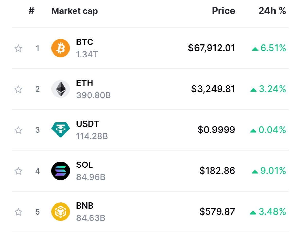Click the Ethereum diamond logo icon

pos(61,89)
